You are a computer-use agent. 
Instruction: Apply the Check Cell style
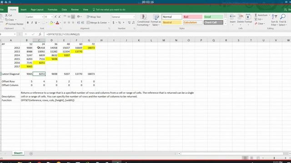[x=213, y=22]
